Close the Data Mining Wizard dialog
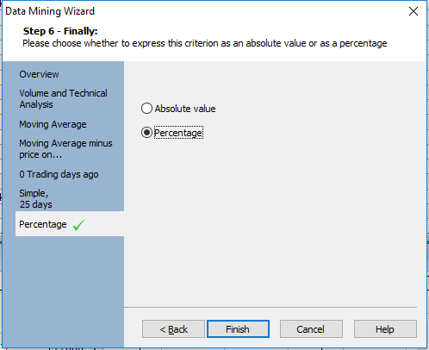 [x=413, y=11]
